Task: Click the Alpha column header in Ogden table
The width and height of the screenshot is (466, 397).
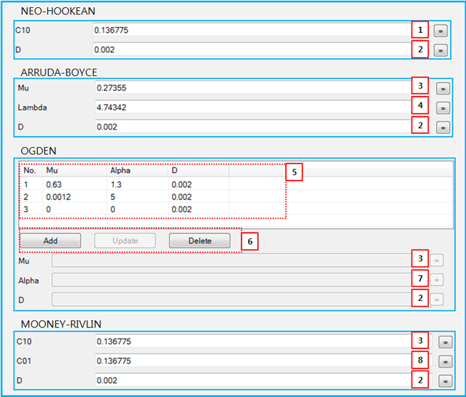Action: pos(138,171)
